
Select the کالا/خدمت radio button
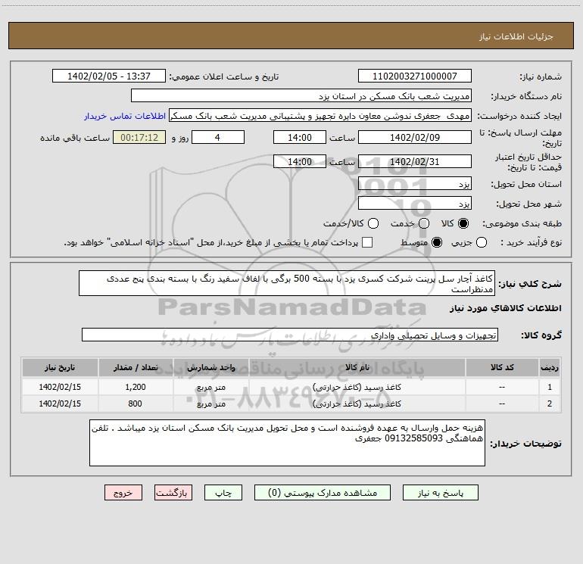[373, 223]
